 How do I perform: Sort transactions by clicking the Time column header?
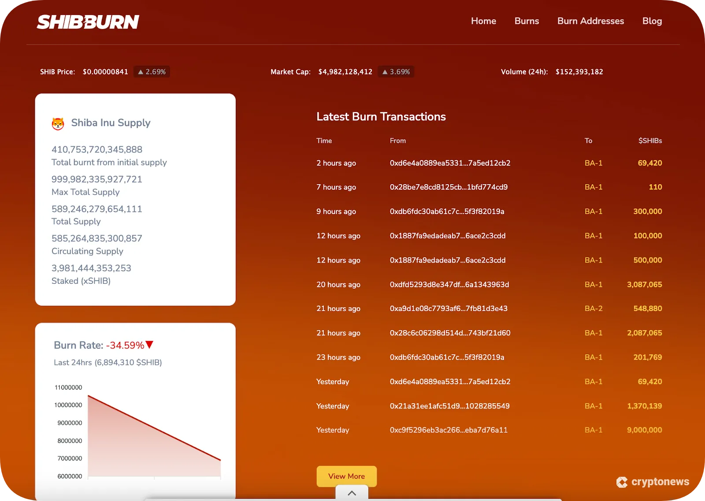pos(324,141)
